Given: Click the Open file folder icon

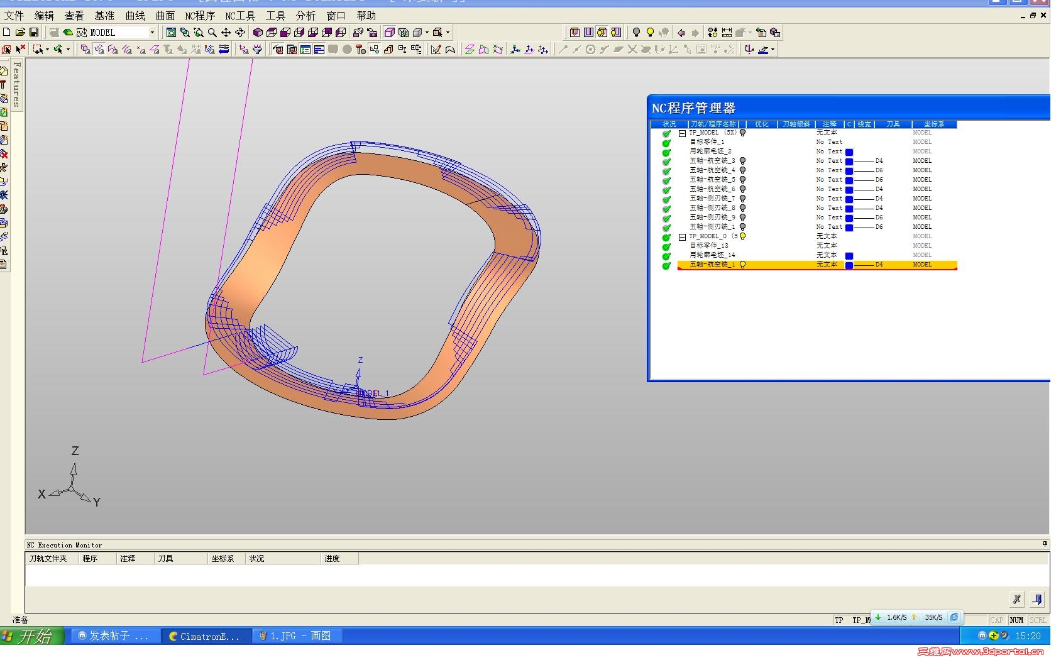Looking at the screenshot, I should (x=20, y=32).
